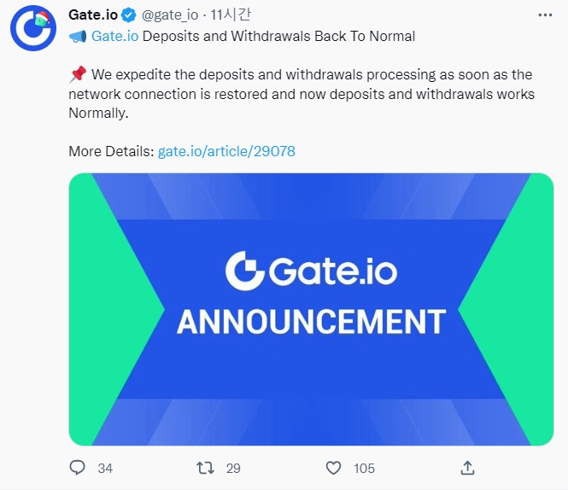This screenshot has height=490, width=568.
Task: Click the like count 105
Action: click(x=364, y=468)
